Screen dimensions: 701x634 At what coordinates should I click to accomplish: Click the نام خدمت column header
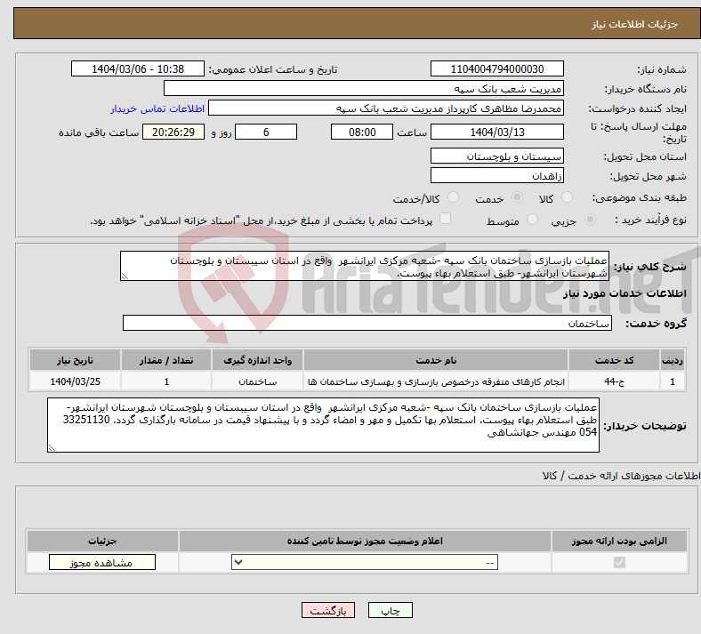click(x=436, y=360)
